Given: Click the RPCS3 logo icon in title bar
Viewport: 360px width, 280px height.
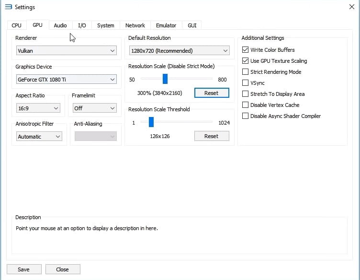Looking at the screenshot, I should coord(8,7).
